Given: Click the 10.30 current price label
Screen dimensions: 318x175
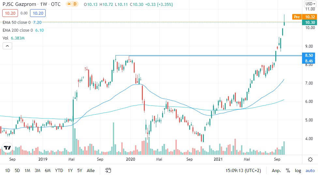Looking at the screenshot, I should (x=310, y=22).
